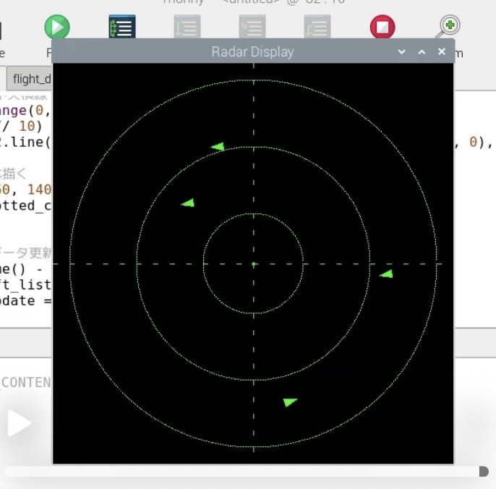
Task: Click the aircraft marker nearest the top
Action: coord(218,147)
